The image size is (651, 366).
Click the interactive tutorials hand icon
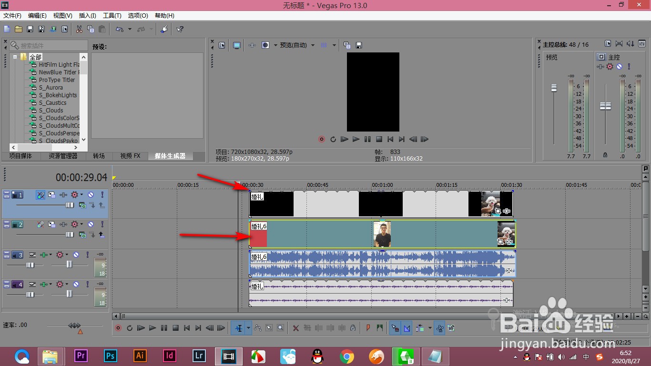pyautogui.click(x=164, y=29)
